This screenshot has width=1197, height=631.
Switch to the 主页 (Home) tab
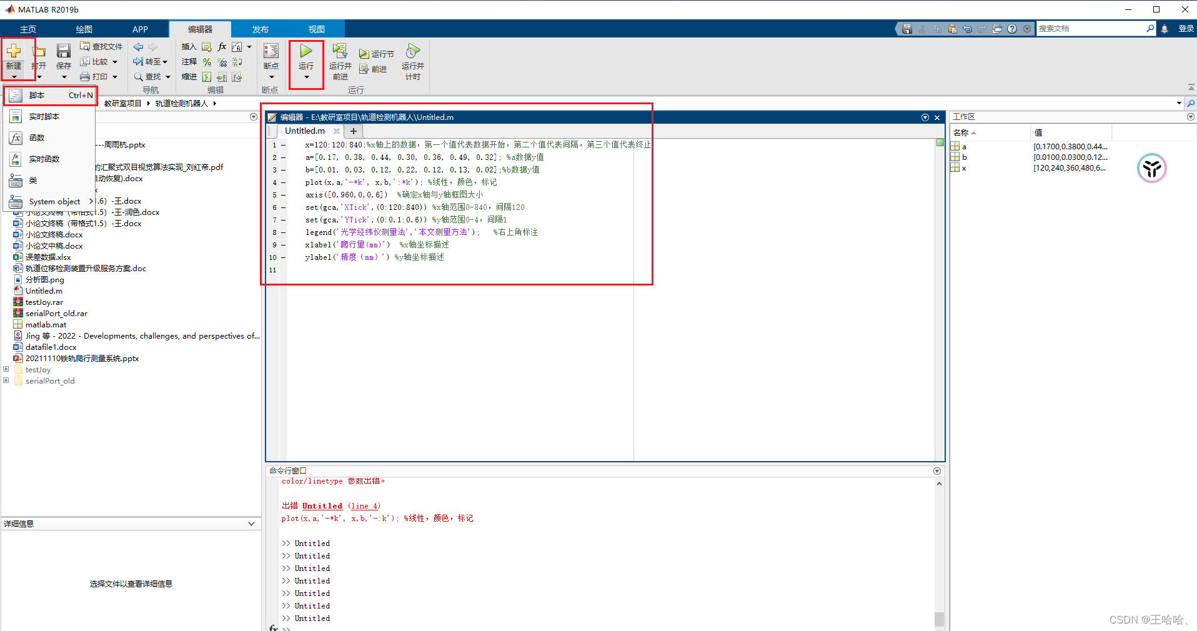28,29
